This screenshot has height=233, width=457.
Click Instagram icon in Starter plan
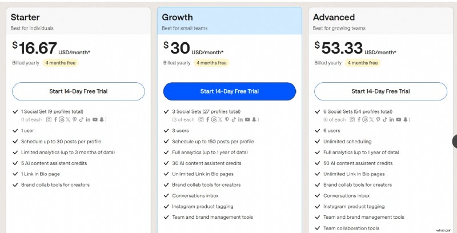[49, 119]
